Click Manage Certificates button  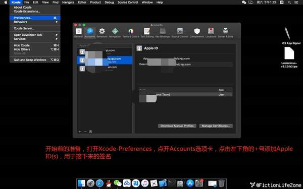point(216,126)
